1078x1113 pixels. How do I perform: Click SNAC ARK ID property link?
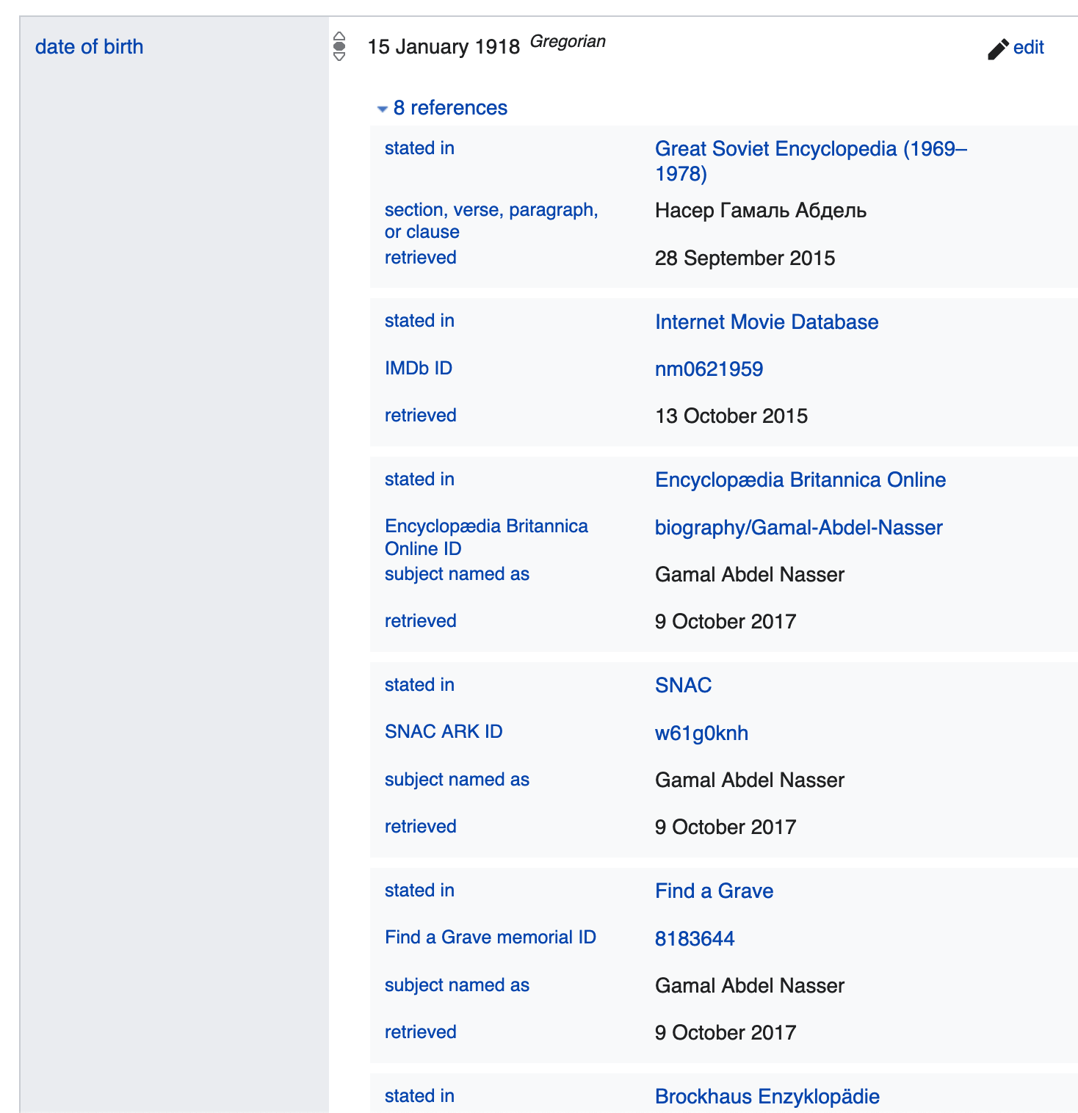444,731
